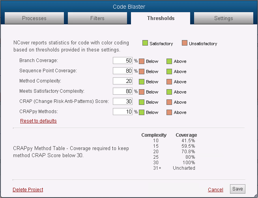Click Meets Satisfactory Complexity Above swatch
The height and width of the screenshot is (198, 258).
[x=169, y=92]
